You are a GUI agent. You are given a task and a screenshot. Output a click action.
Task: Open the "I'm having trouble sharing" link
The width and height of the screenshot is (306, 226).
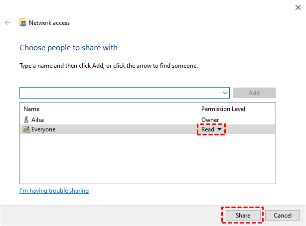pyautogui.click(x=54, y=191)
